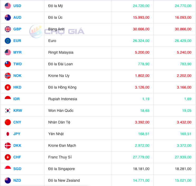Open the USD currency link

click(x=17, y=6)
